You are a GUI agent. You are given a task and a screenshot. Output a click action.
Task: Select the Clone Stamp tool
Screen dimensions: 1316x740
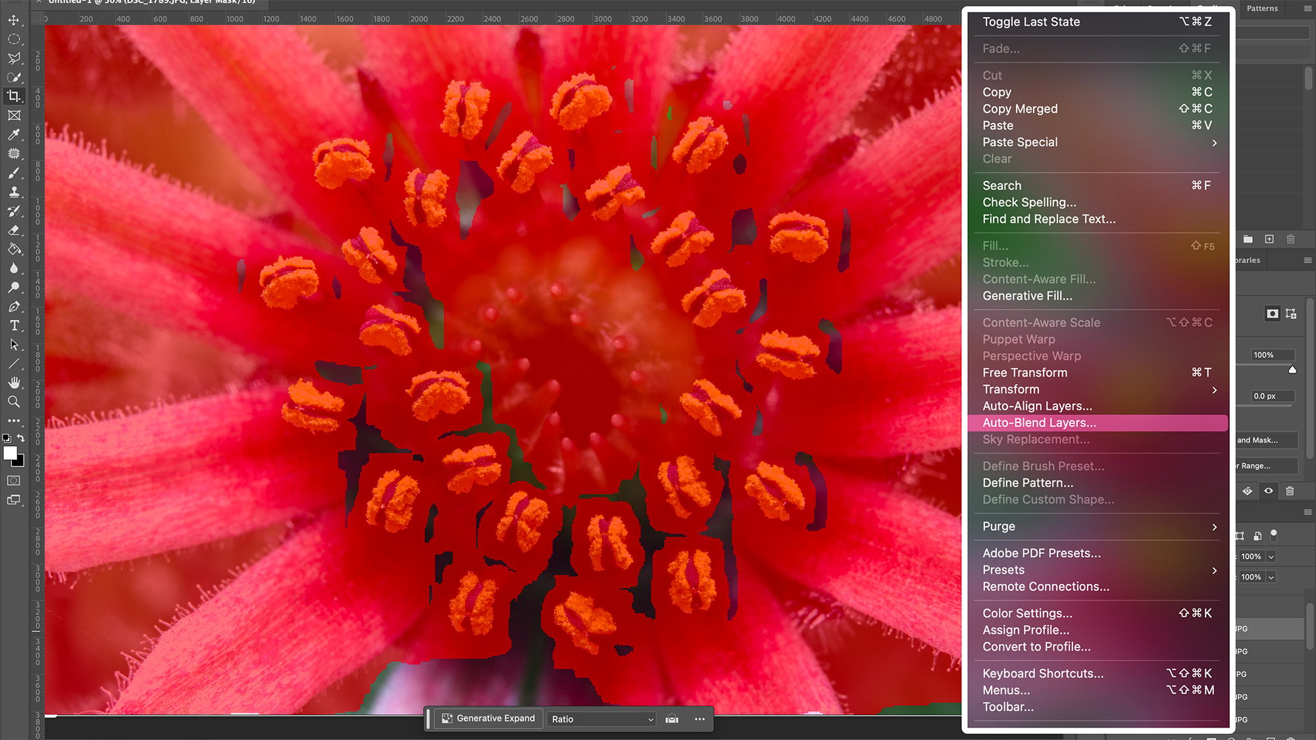(x=14, y=192)
